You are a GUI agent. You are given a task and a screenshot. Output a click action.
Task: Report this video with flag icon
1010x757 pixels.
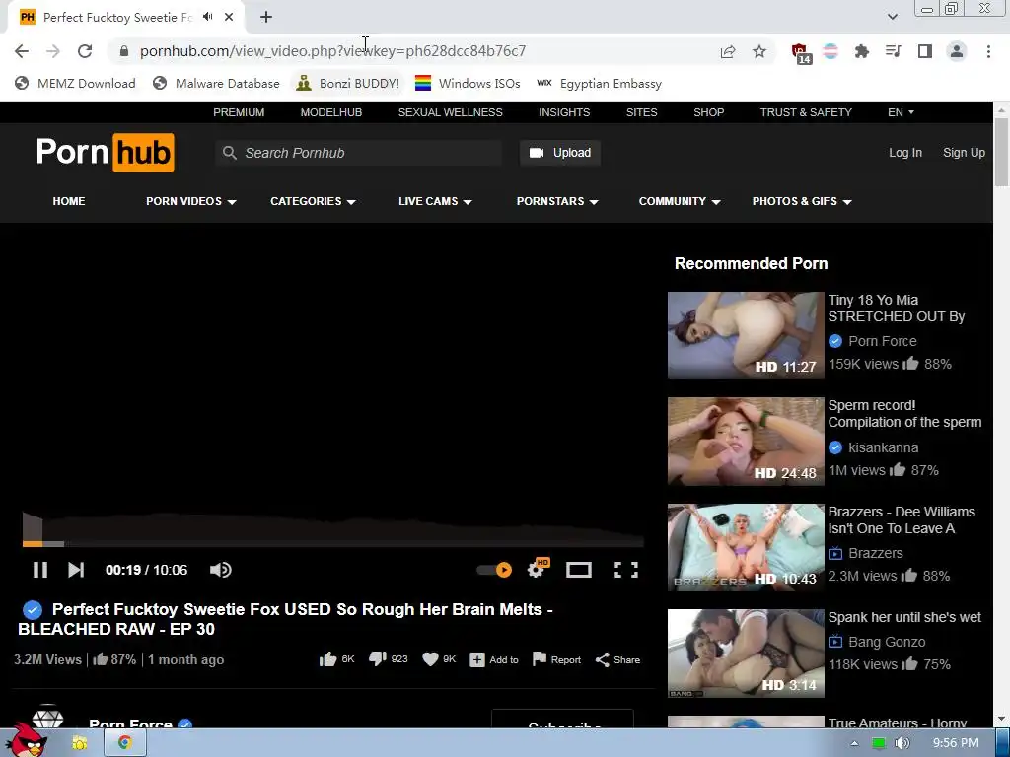click(556, 659)
